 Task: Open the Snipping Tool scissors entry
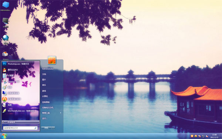pyautogui.click(x=21, y=82)
